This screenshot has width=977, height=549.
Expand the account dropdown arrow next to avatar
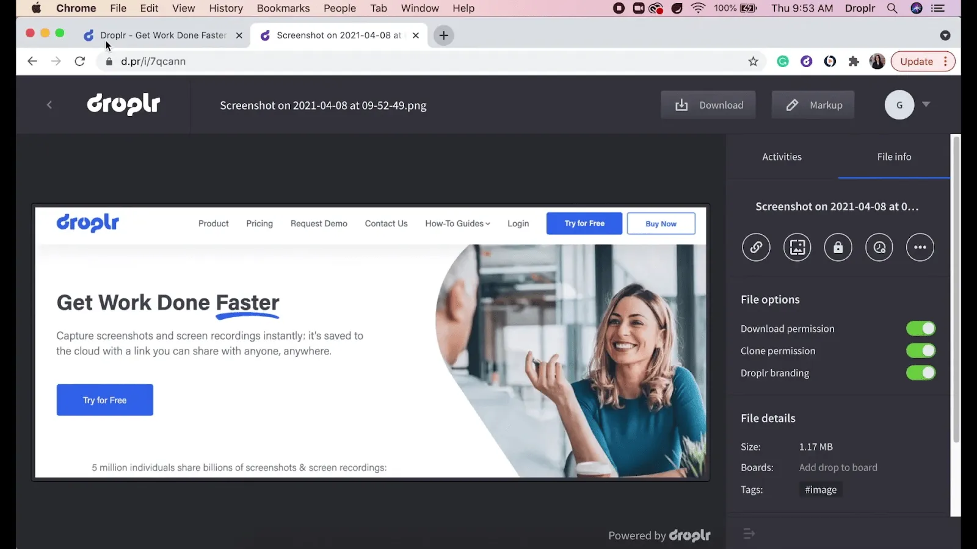[926, 104]
